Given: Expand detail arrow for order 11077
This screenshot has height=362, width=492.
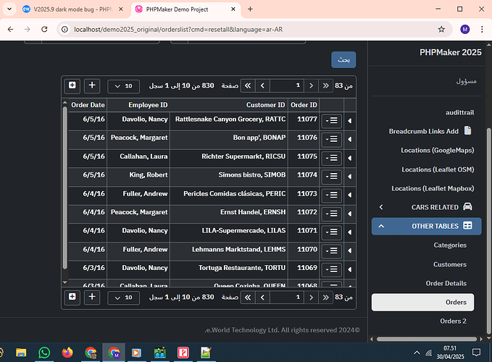Looking at the screenshot, I should point(349,121).
